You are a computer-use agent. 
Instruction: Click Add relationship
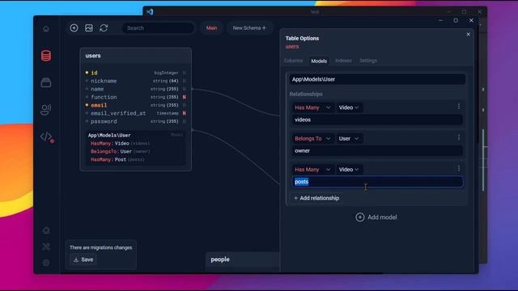(x=316, y=198)
